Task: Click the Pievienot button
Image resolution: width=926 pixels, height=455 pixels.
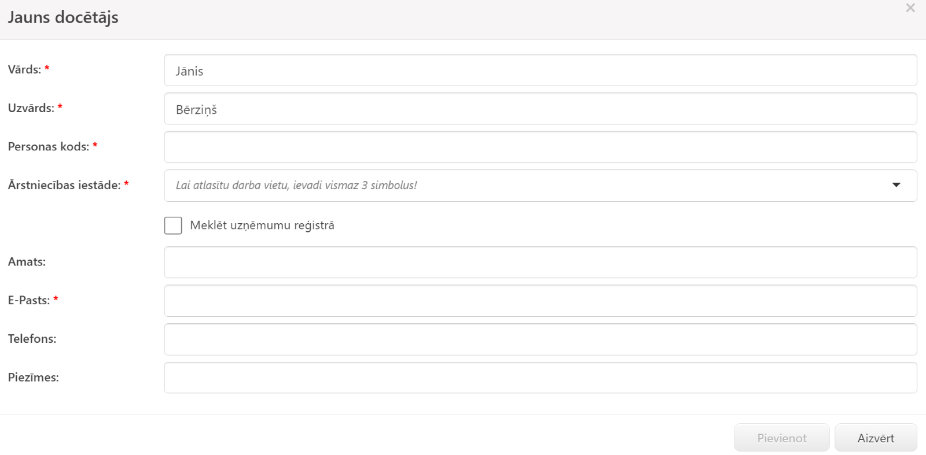Action: (x=782, y=438)
